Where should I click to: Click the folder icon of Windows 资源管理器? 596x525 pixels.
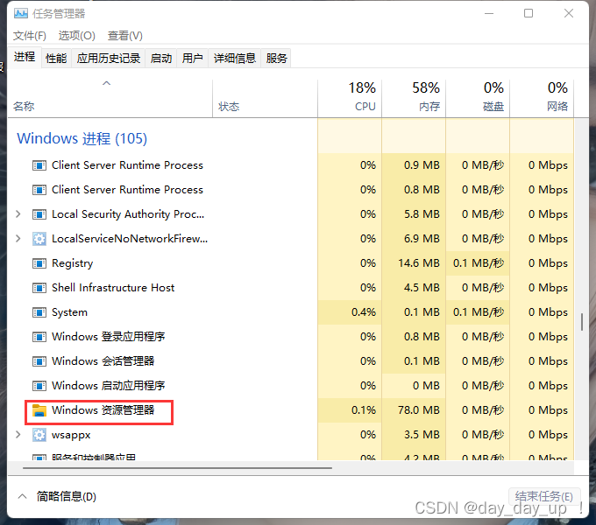(39, 410)
